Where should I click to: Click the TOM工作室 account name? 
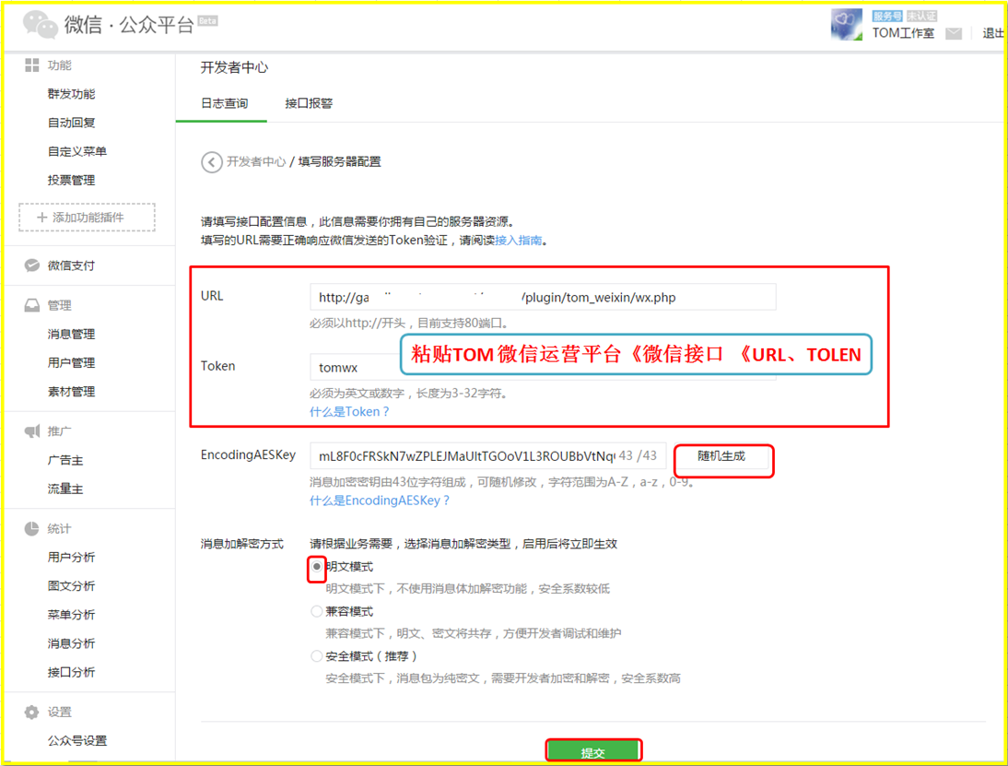coord(903,33)
